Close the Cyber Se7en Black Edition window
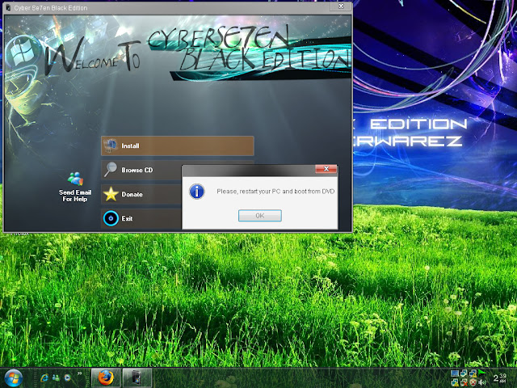Screen dimensions: 517x388 point(341,6)
